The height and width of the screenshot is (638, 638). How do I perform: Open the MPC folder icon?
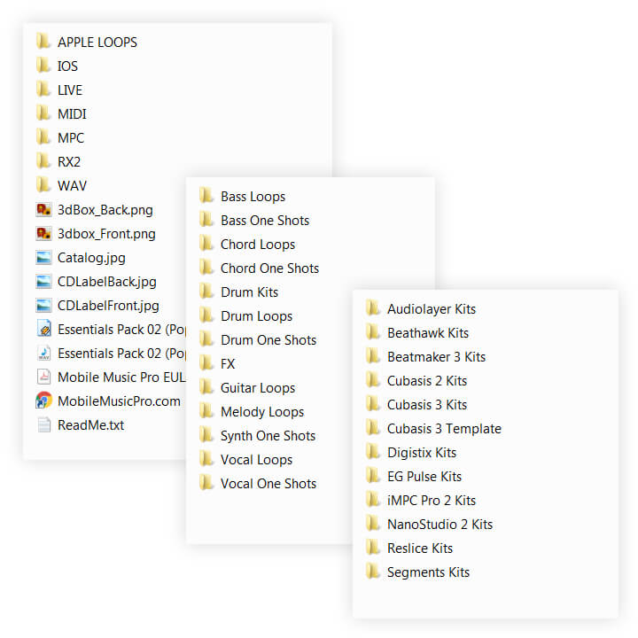[43, 137]
